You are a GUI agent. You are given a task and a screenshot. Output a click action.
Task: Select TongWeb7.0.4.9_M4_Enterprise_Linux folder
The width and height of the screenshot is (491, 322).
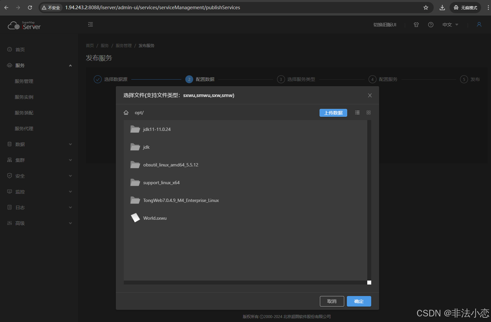click(x=174, y=200)
